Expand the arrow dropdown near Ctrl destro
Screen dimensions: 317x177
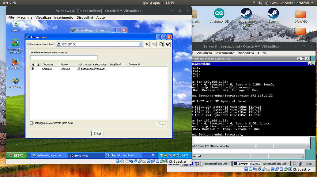click(166, 161)
